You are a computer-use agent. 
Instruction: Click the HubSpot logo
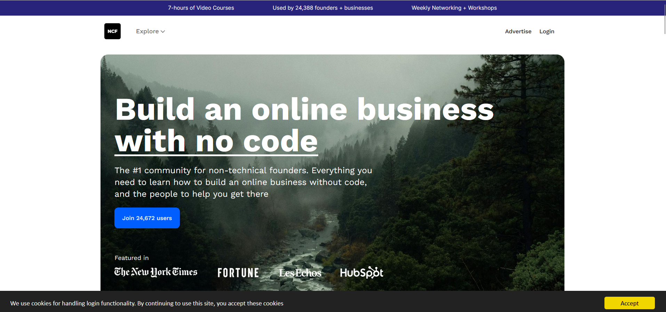362,272
